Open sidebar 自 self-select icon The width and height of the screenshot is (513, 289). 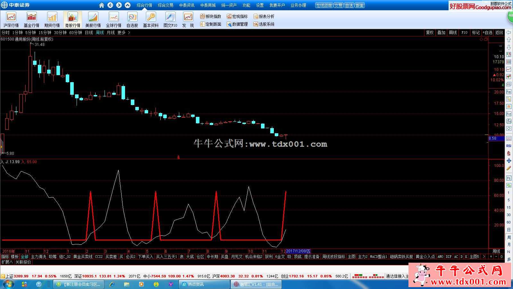click(509, 107)
